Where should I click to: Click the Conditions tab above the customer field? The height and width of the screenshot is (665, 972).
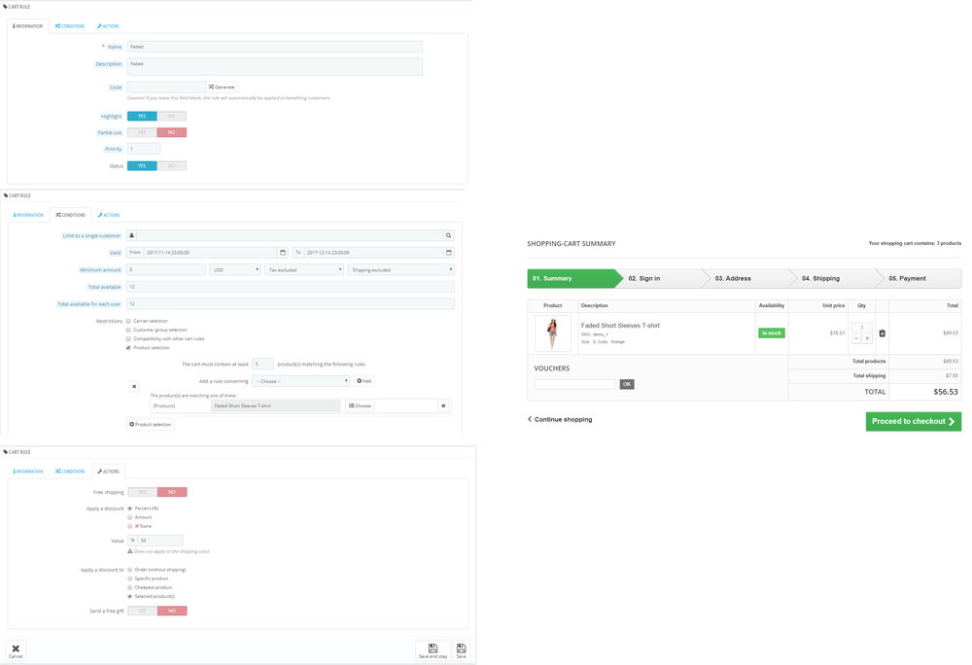click(x=71, y=215)
